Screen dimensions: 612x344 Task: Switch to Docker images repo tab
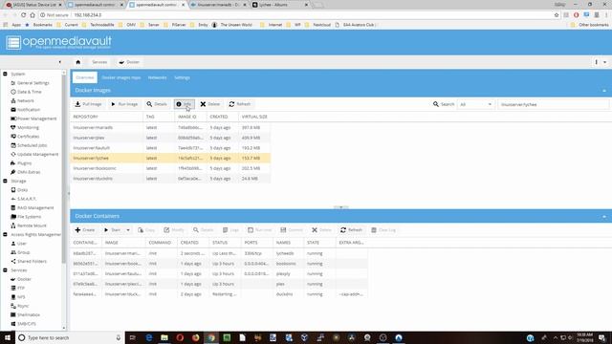pyautogui.click(x=121, y=77)
